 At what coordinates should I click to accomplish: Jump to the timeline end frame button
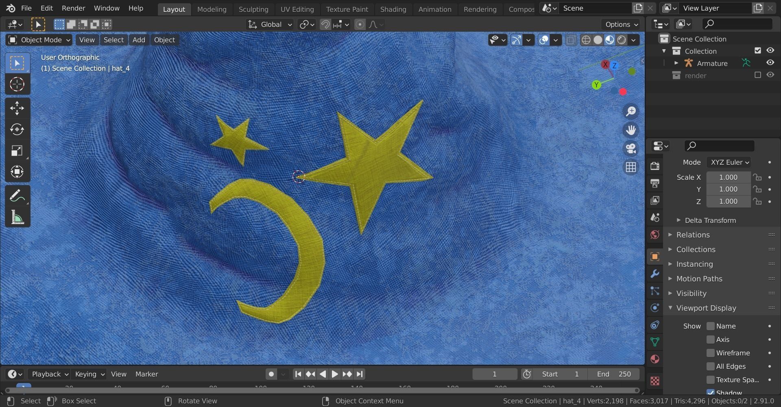tap(360, 374)
